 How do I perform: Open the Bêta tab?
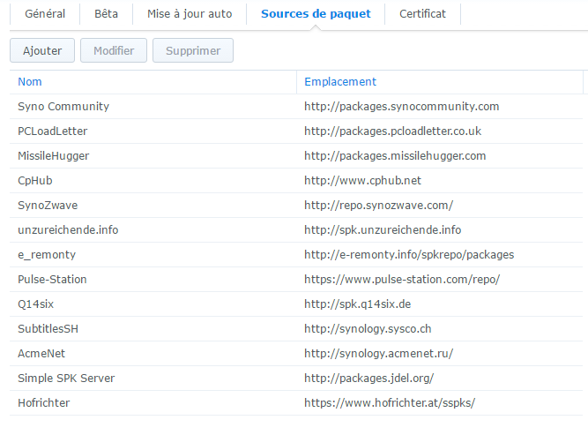point(106,14)
